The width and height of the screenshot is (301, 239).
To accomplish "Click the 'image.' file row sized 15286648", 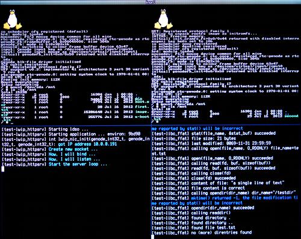I will [x=75, y=112].
